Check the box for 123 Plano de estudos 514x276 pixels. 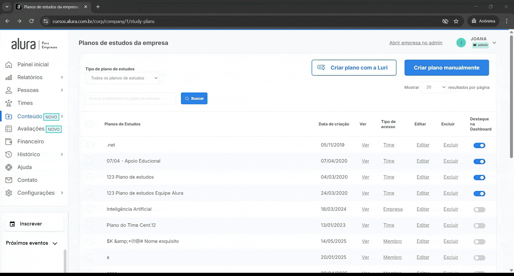coord(89,177)
